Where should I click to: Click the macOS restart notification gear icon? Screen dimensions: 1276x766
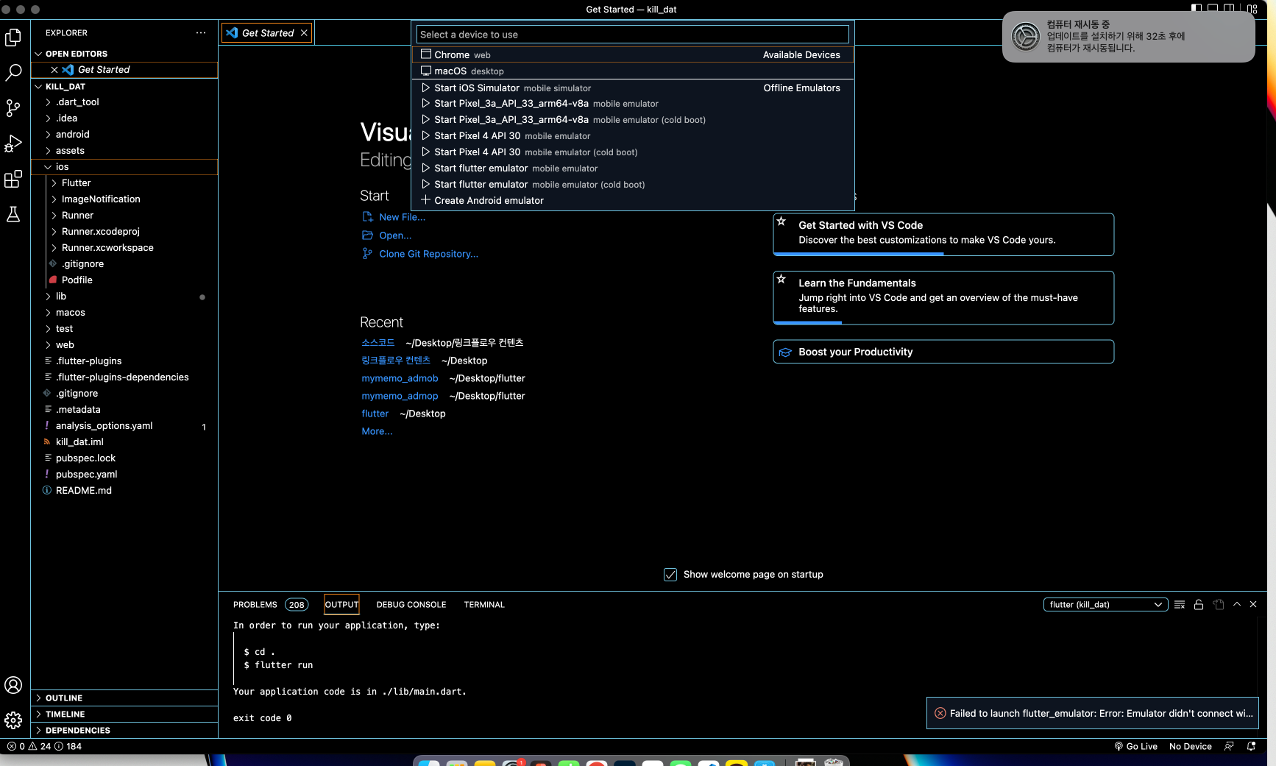(1025, 36)
